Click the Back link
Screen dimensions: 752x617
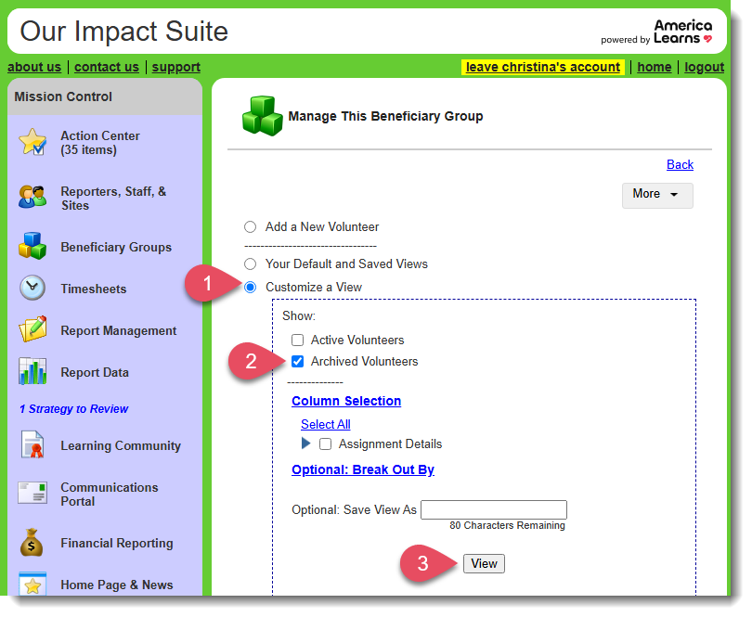click(681, 165)
